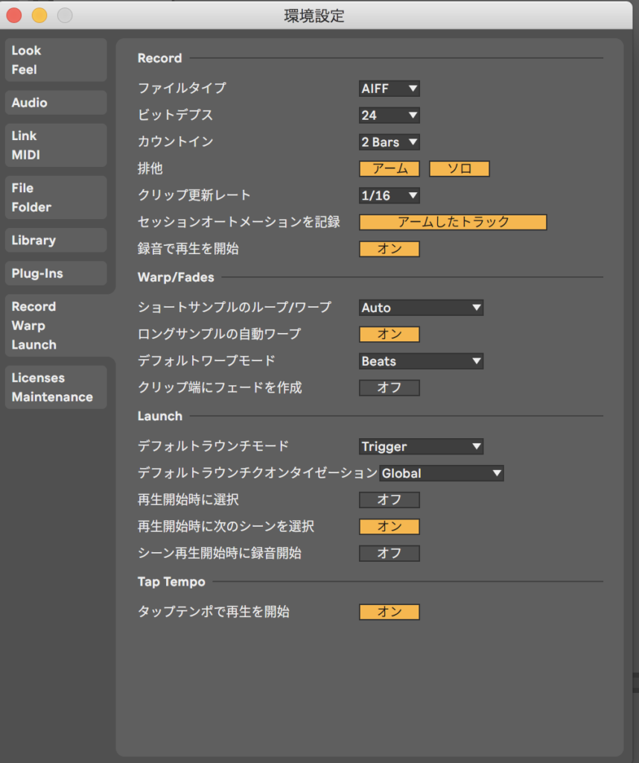
Task: Open the Audio preferences tab
Action: click(56, 103)
